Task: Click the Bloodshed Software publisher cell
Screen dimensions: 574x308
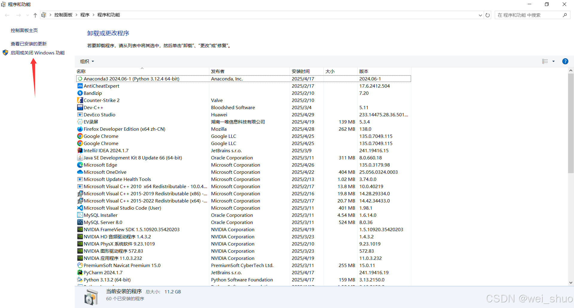Action: (x=233, y=108)
